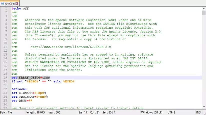Image resolution: width=206 pixels, height=115 pixels.
Task: Click the vertical scrollbar thumb
Action: pyautogui.click(x=204, y=13)
